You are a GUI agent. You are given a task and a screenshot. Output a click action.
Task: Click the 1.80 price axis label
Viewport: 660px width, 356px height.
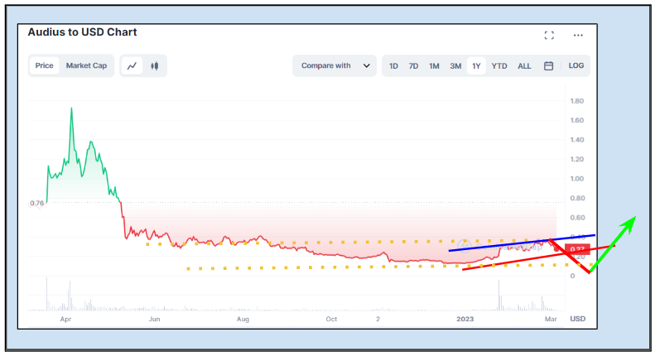[576, 101]
